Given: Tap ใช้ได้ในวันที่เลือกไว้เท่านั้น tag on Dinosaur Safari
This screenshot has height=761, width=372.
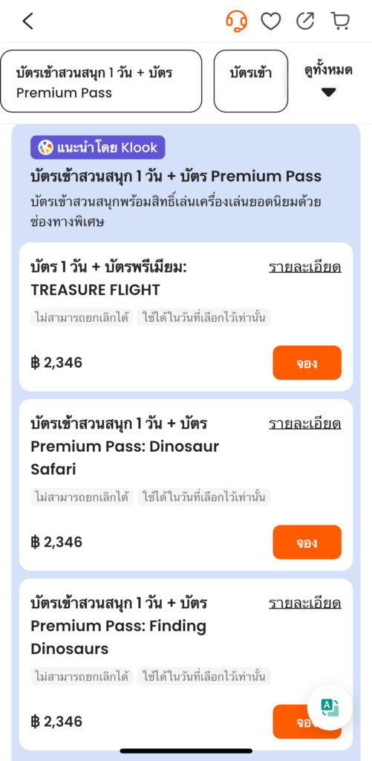Looking at the screenshot, I should pyautogui.click(x=203, y=497).
